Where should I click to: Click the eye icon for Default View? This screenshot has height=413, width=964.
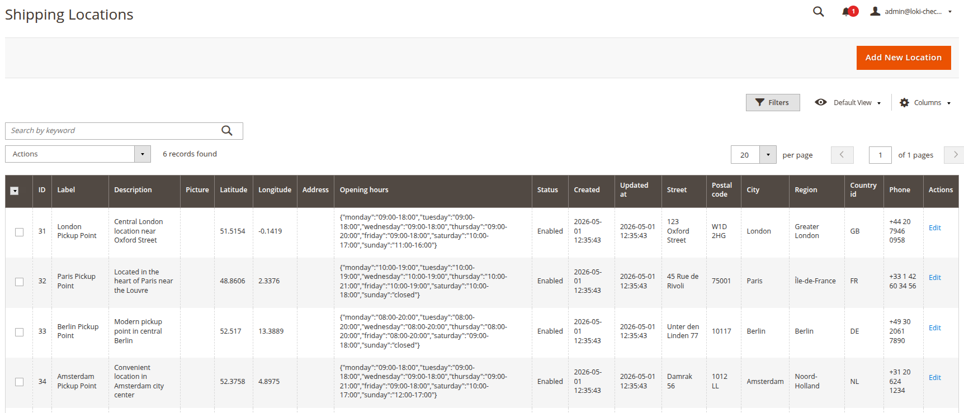pos(820,102)
